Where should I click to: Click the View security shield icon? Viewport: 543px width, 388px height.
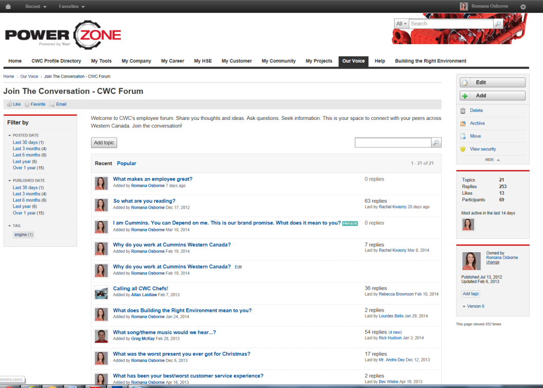pos(463,149)
